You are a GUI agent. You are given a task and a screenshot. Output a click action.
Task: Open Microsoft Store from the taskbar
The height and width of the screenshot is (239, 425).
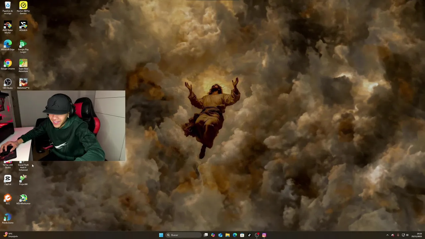point(242,235)
